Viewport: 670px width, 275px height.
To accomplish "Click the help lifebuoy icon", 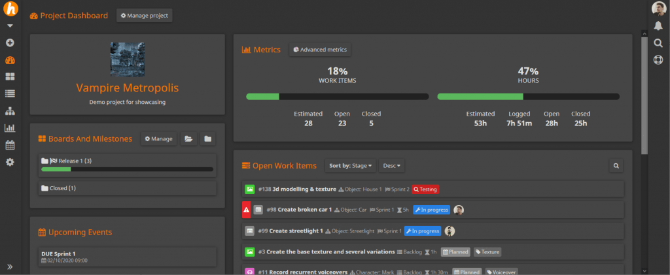I will pos(658,59).
